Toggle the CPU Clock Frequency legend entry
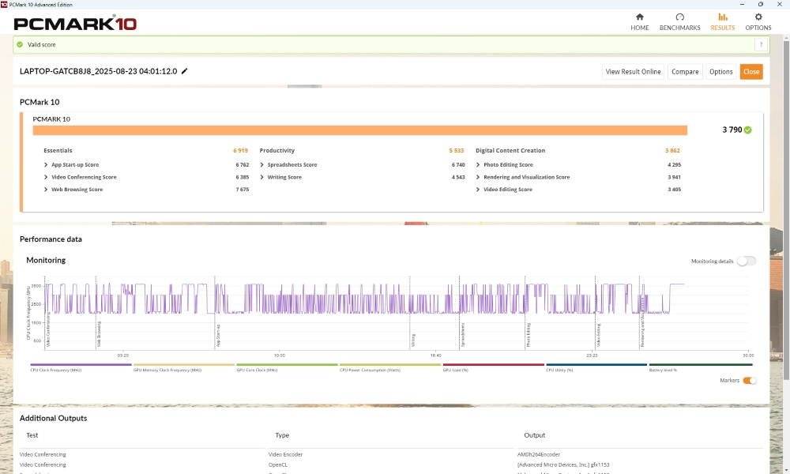 point(81,367)
